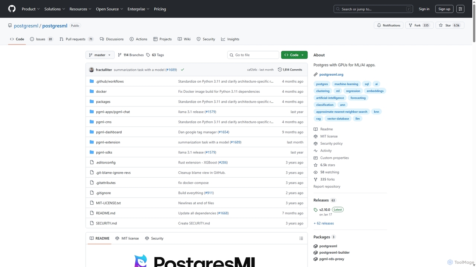This screenshot has width=476, height=267.
Task: Click the docker folder icon
Action: (x=92, y=91)
